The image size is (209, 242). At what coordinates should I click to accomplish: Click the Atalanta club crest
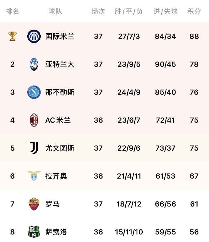point(34,64)
